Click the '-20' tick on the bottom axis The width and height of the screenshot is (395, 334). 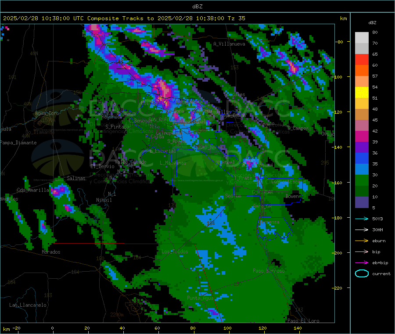click(x=16, y=328)
